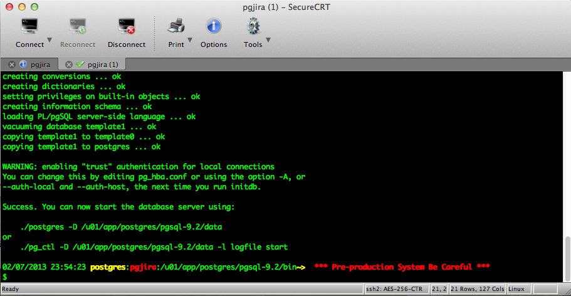Click the Disconnect toolbar icon
The image size is (571, 296).
[126, 27]
